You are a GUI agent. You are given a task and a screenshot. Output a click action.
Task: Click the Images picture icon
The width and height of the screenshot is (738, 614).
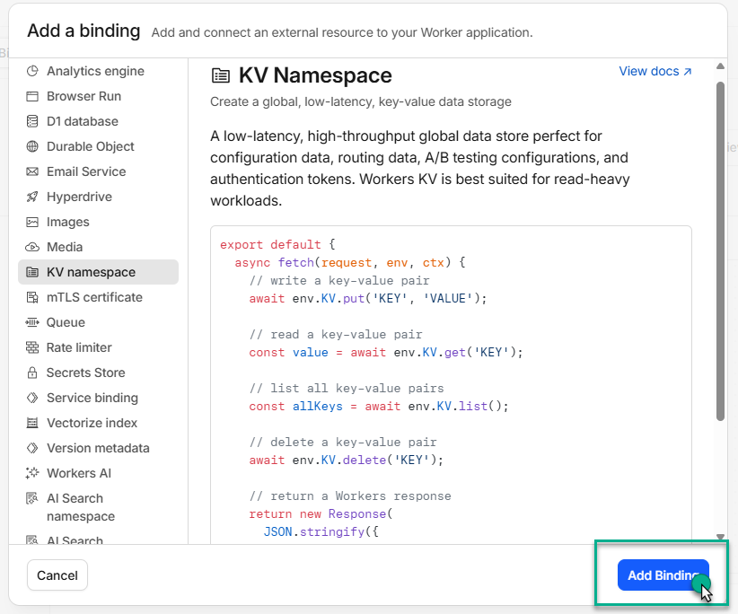(32, 222)
